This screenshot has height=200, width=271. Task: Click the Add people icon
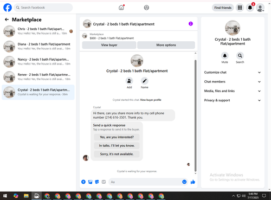pyautogui.click(x=130, y=81)
